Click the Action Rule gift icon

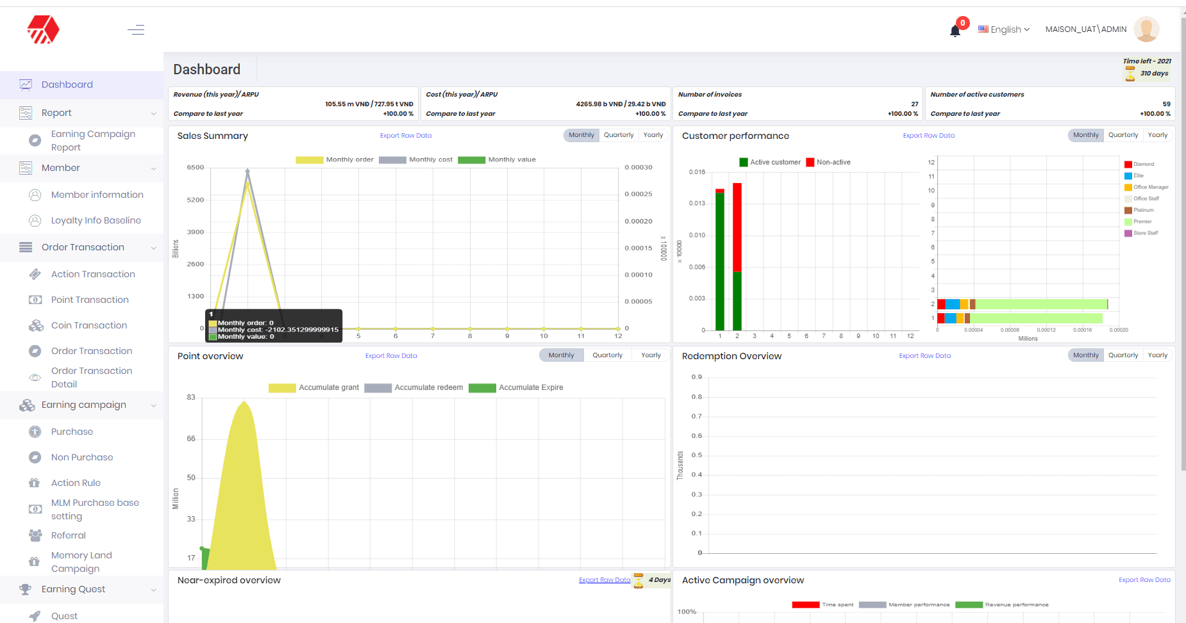[35, 483]
